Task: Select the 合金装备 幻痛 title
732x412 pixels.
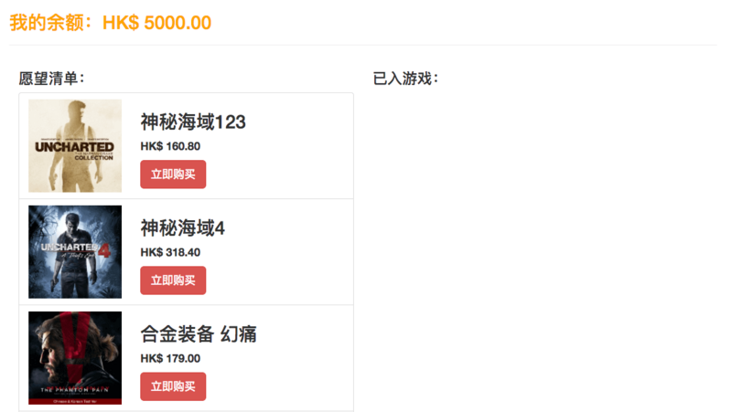Action: pos(199,334)
